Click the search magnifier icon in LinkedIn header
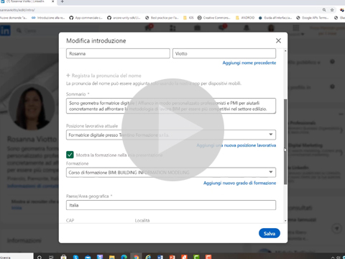 click(x=19, y=31)
